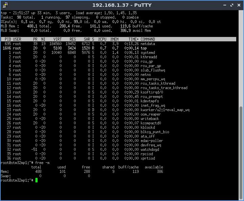Click the %MEM column header

[x=114, y=39]
